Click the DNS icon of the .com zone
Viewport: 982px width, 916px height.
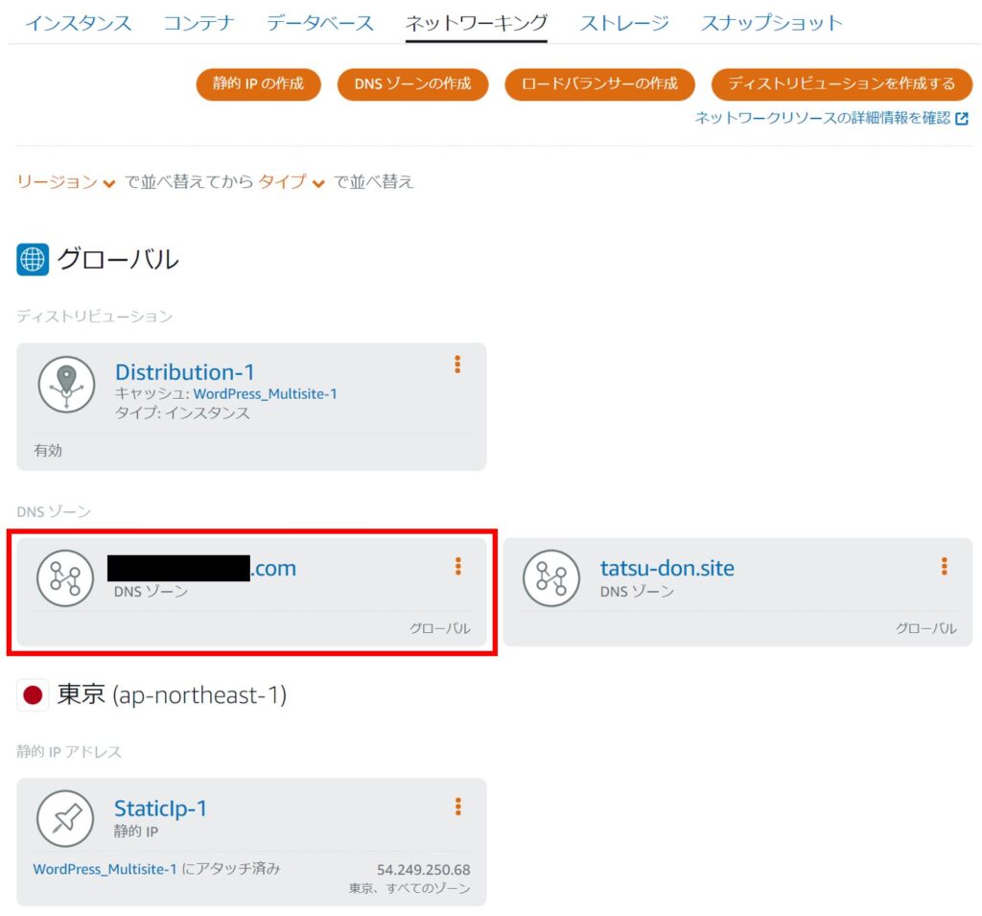click(x=65, y=578)
